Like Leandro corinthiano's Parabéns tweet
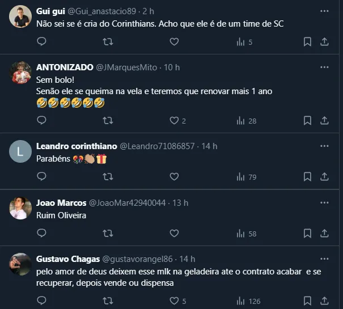Image resolution: width=343 pixels, height=309 pixels. pyautogui.click(x=174, y=177)
